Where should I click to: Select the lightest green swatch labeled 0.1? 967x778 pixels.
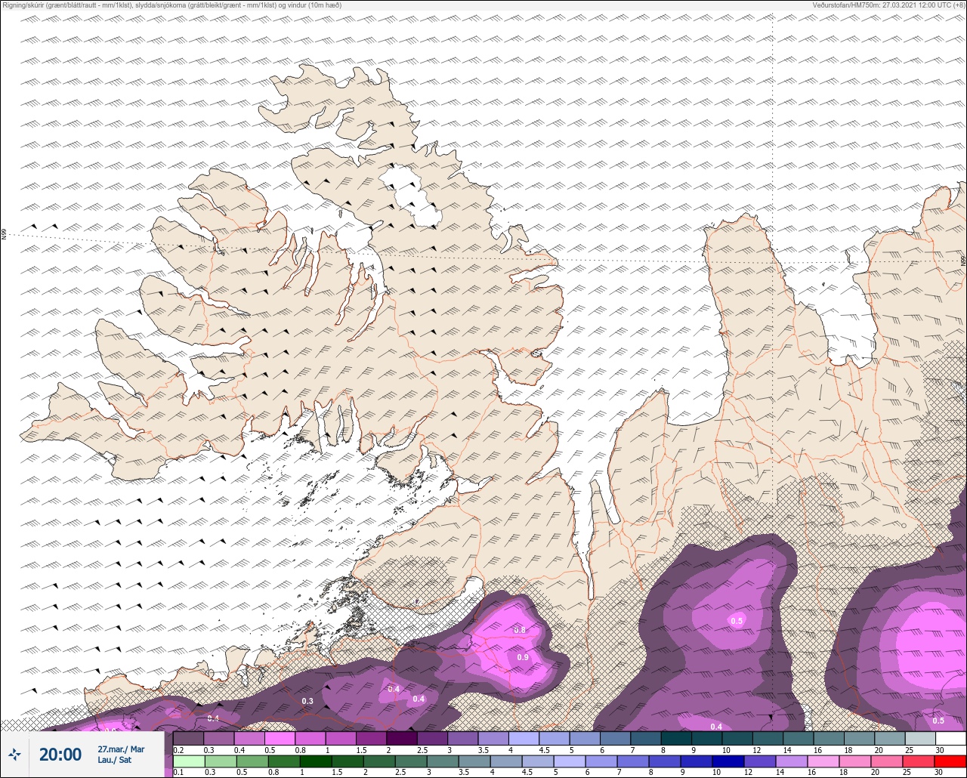(x=189, y=761)
